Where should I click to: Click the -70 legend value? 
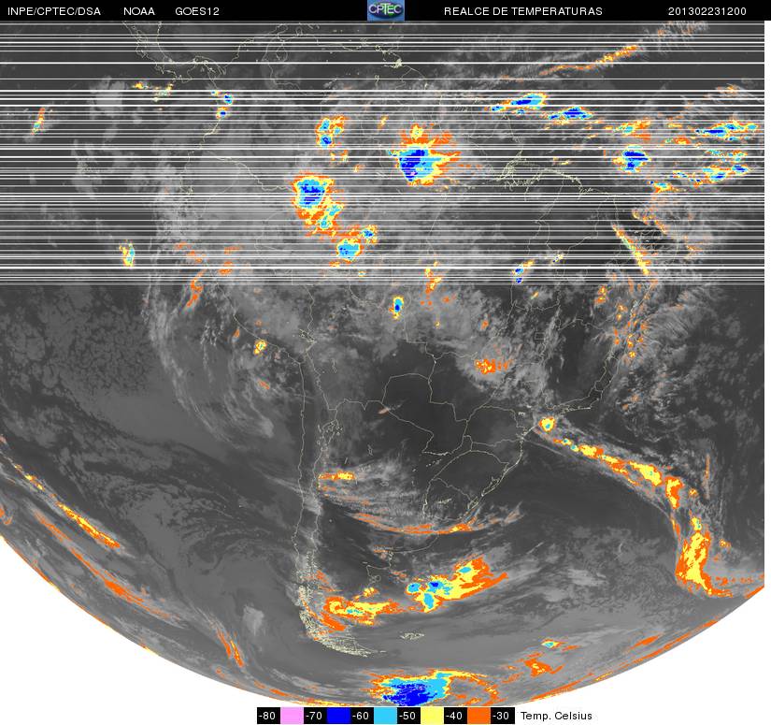click(x=315, y=716)
